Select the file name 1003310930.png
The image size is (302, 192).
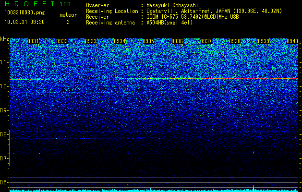25,13
